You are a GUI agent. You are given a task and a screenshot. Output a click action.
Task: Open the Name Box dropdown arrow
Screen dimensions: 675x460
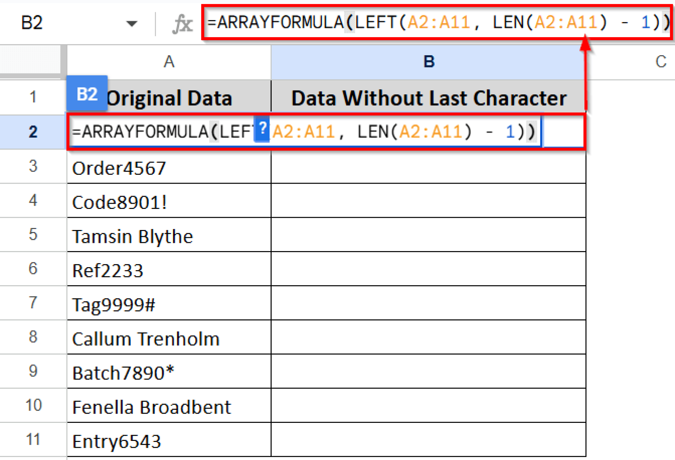tap(131, 23)
